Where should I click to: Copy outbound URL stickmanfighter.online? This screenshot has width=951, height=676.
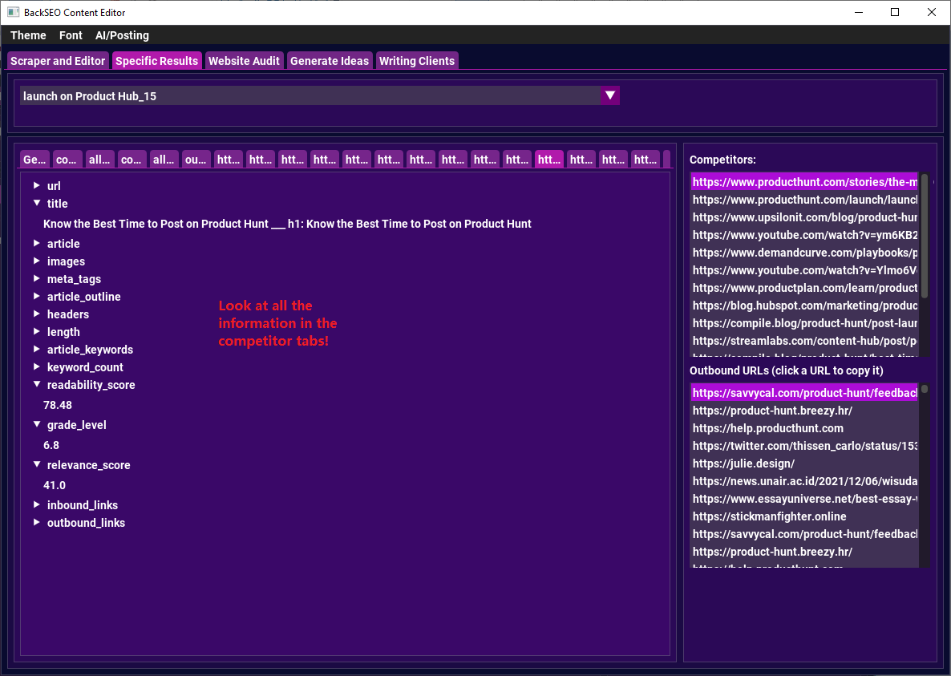point(804,516)
